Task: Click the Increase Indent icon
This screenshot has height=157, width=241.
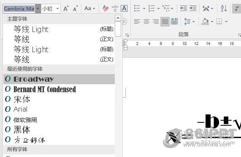Action: click(193, 8)
